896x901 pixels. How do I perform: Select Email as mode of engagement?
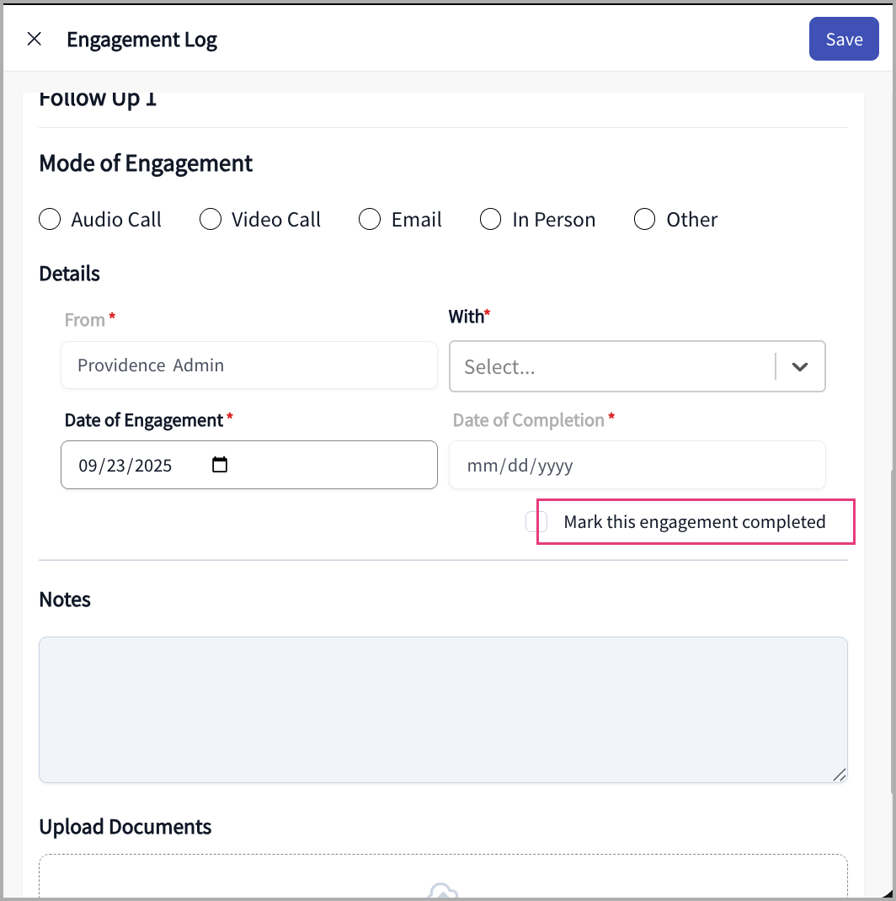371,220
